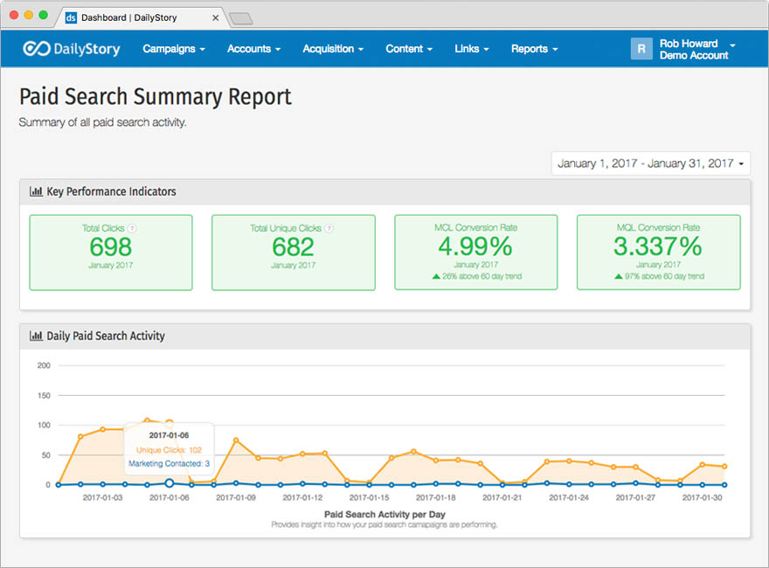Image resolution: width=769 pixels, height=568 pixels.
Task: Select the MCL Conversion Rate 4.99% card
Action: [475, 253]
